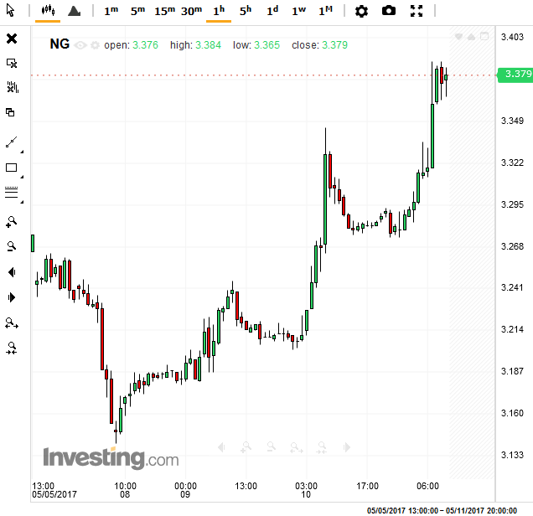
Task: Take a chart snapshot with camera icon
Action: pos(389,11)
